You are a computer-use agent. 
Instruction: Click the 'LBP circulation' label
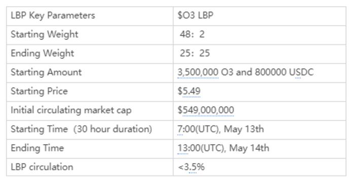pyautogui.click(x=42, y=167)
